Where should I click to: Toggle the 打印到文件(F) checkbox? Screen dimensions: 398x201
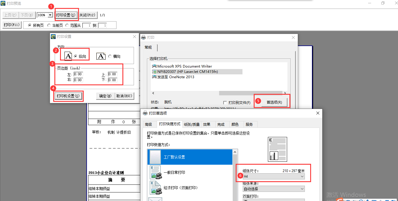(225, 103)
